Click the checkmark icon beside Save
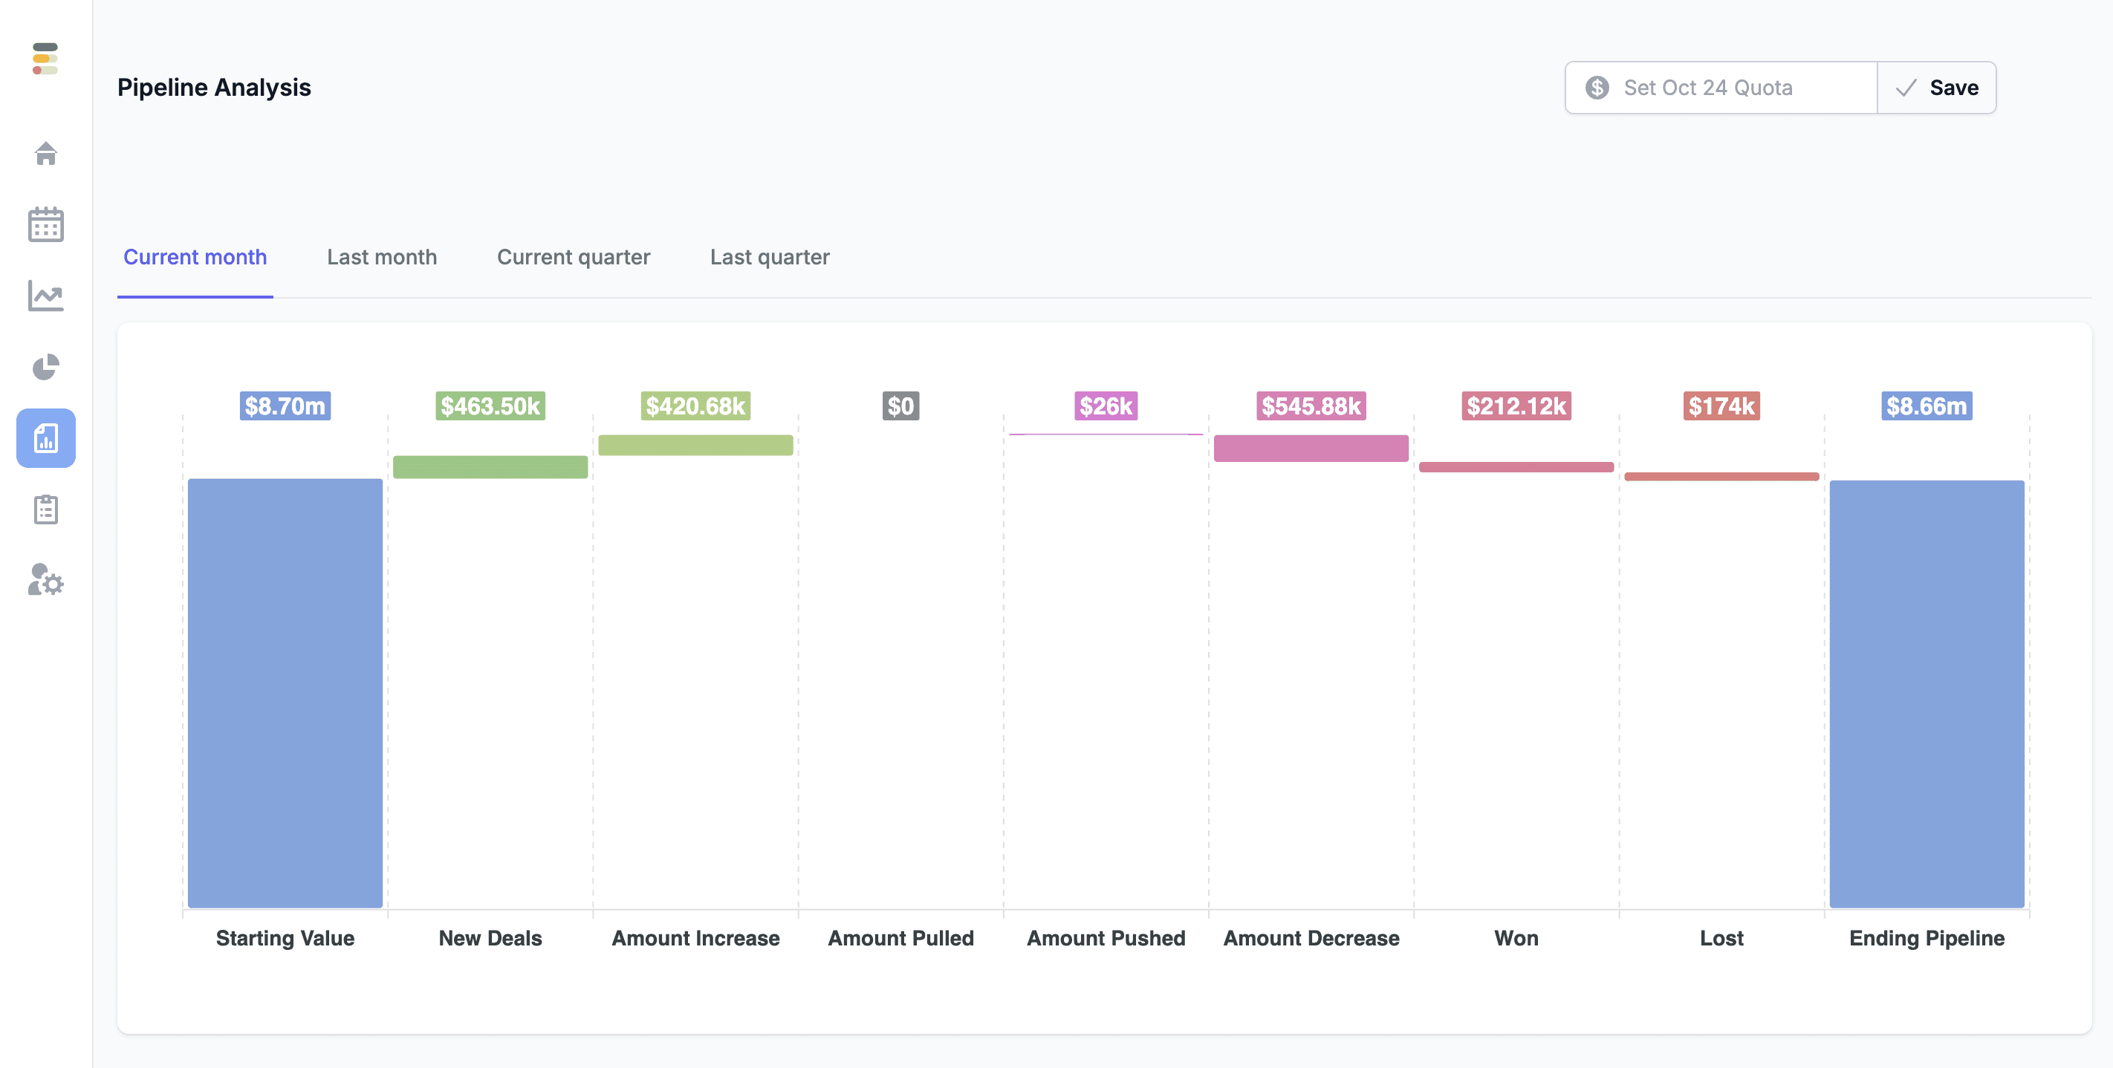Image resolution: width=2113 pixels, height=1068 pixels. tap(1906, 88)
